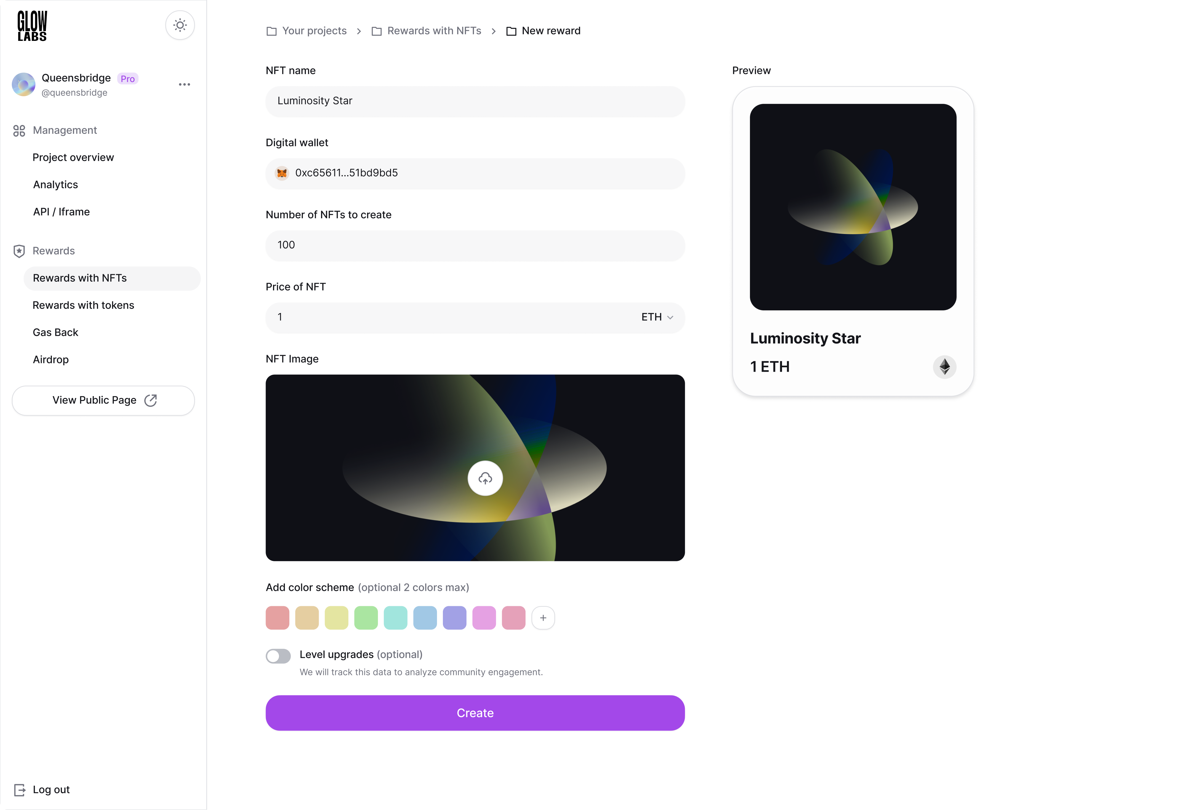
Task: Click the MetaMask fox icon in wallet field
Action: (x=282, y=173)
